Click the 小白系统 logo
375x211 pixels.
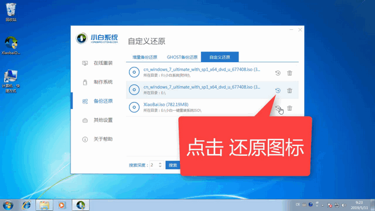point(97,39)
